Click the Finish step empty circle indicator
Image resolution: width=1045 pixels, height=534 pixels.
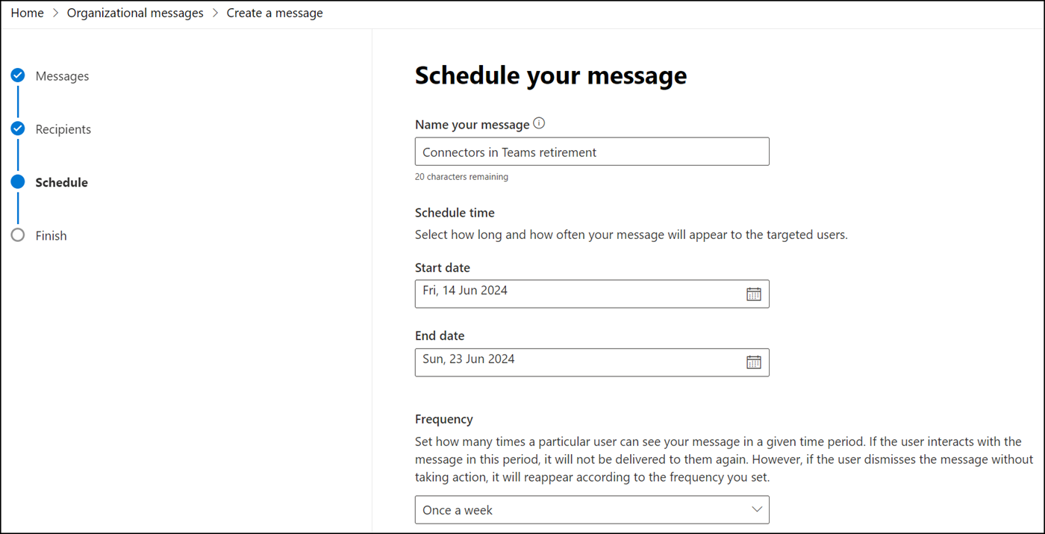(x=18, y=235)
